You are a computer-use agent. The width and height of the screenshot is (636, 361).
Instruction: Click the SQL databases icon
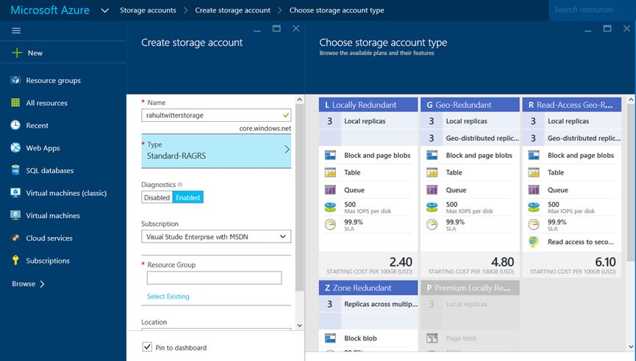pyautogui.click(x=15, y=170)
